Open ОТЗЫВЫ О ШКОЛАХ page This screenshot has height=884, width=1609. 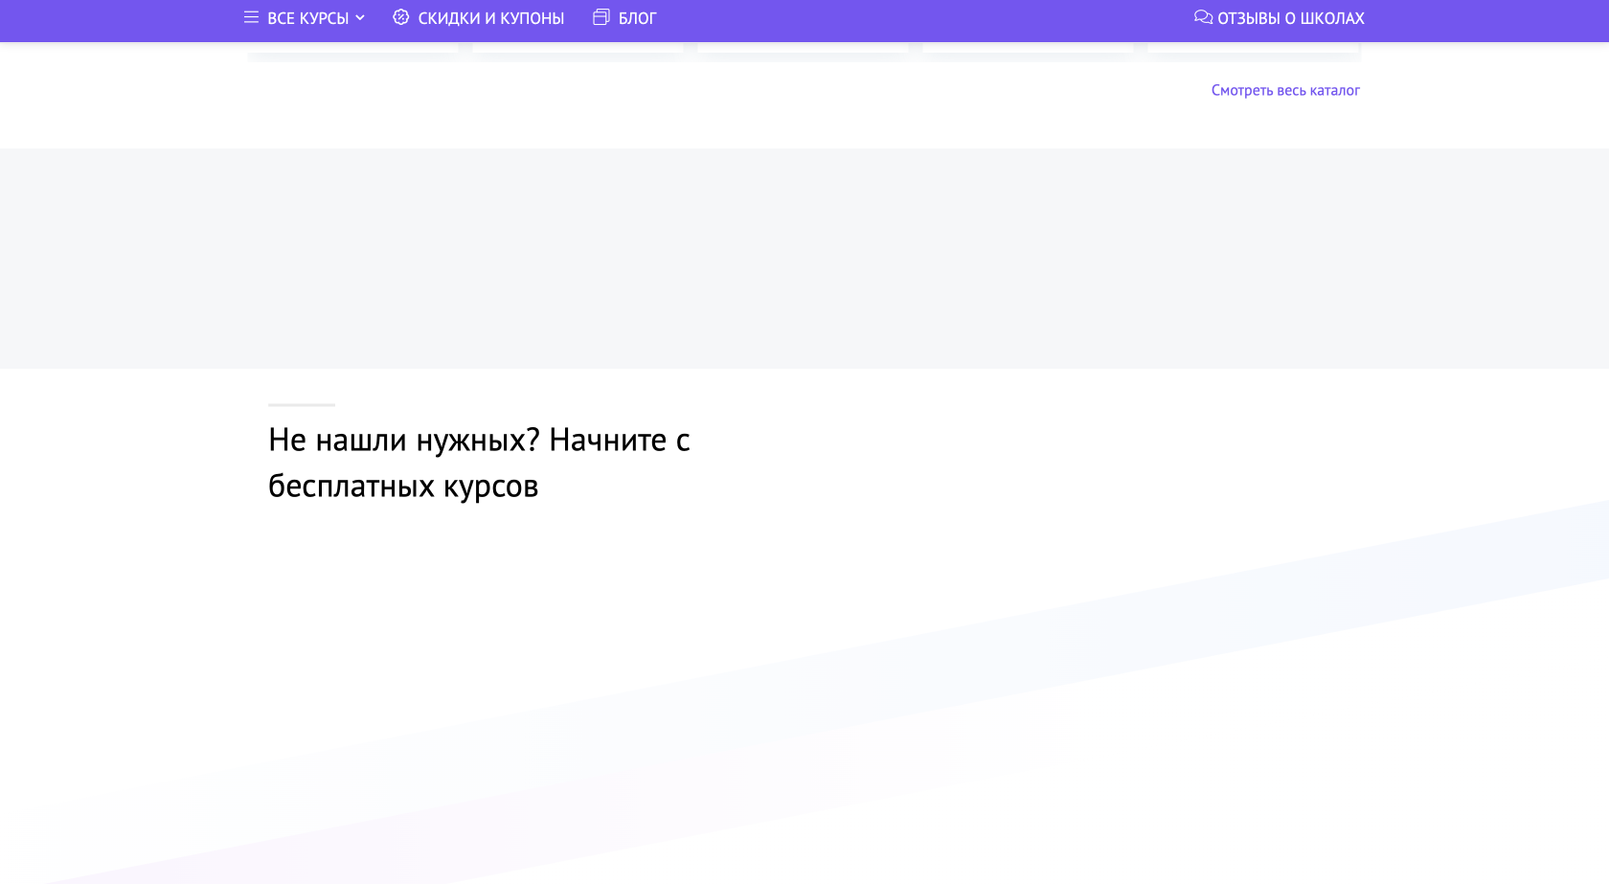click(1290, 18)
